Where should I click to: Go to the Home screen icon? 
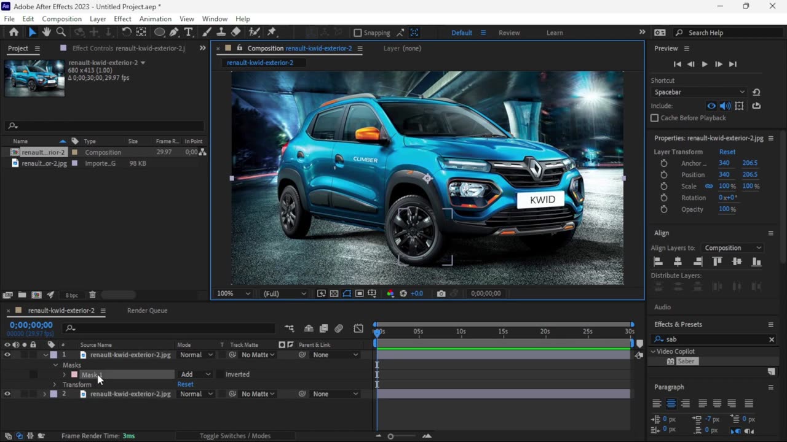[x=14, y=33]
